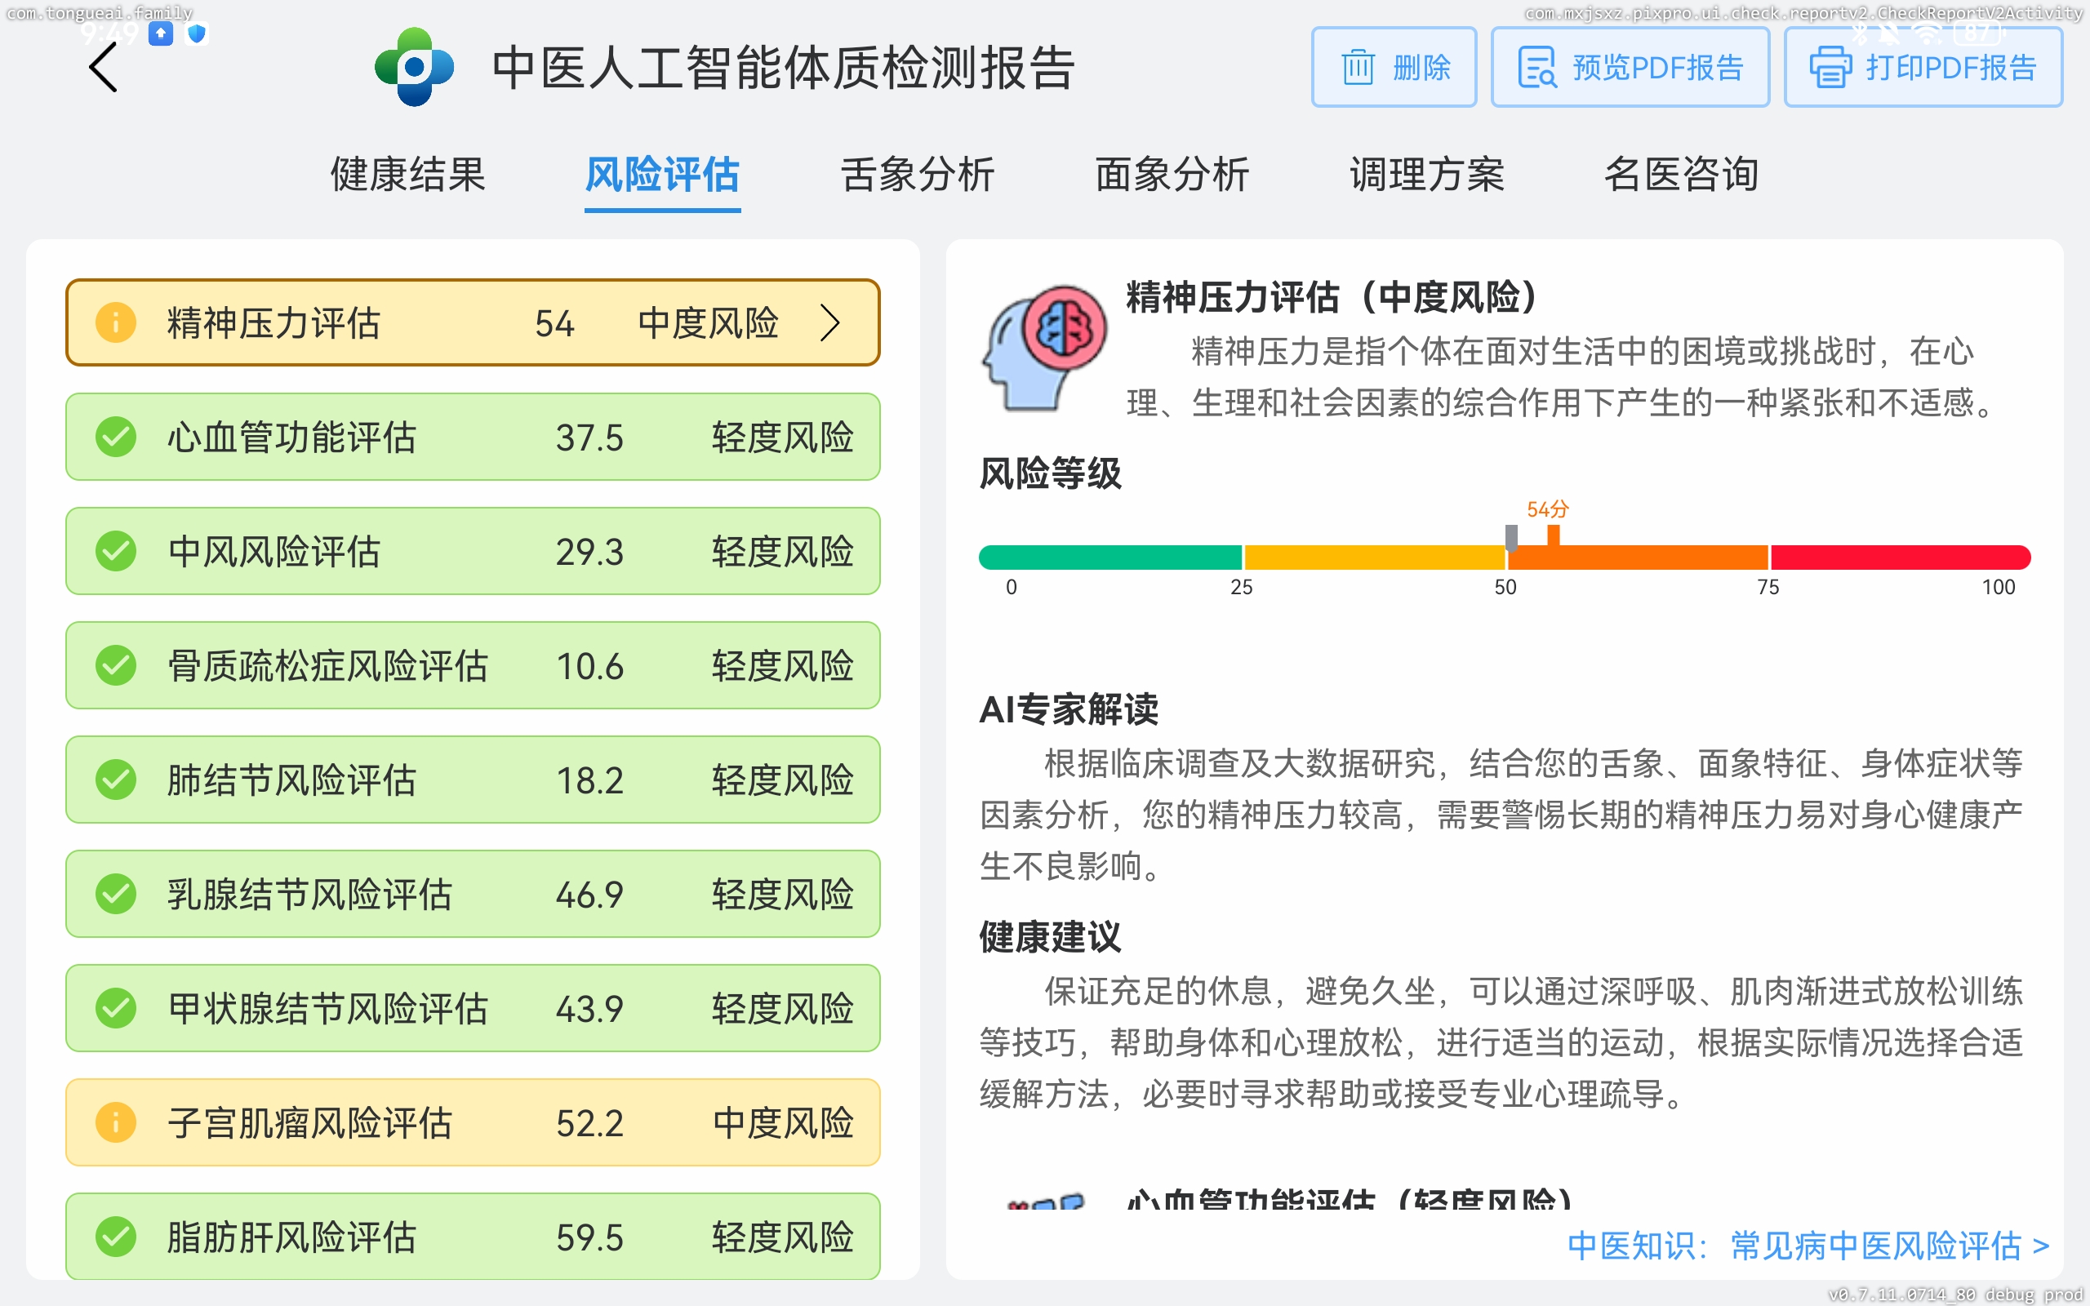The height and width of the screenshot is (1306, 2090).
Task: Click the orange 50-75 segment of the risk bar
Action: point(1638,557)
